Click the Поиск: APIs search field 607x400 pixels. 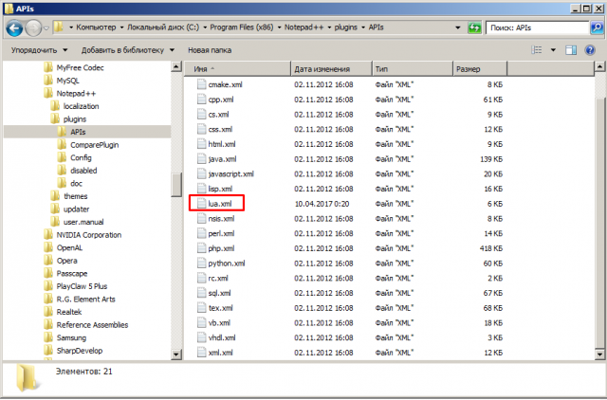(x=536, y=28)
